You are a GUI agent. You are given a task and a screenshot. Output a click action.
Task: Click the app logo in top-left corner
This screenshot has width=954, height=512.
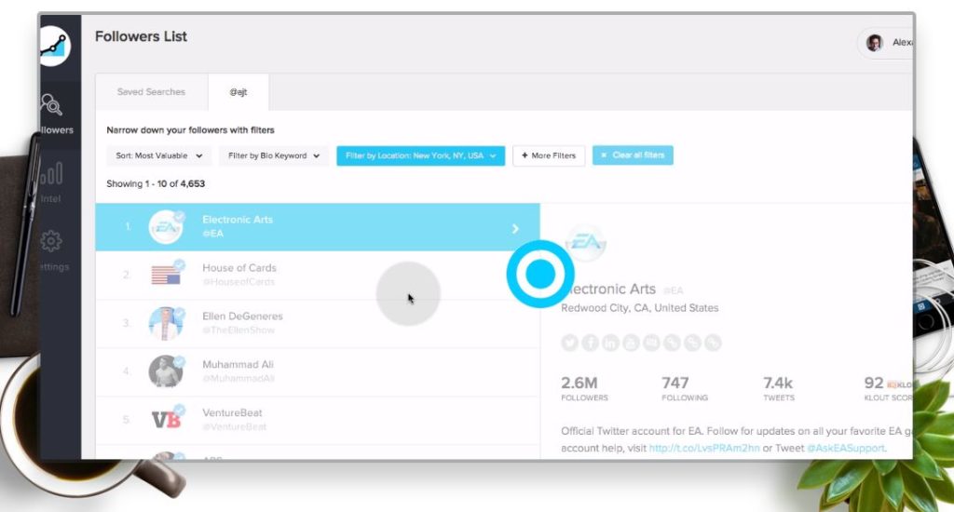coord(55,47)
